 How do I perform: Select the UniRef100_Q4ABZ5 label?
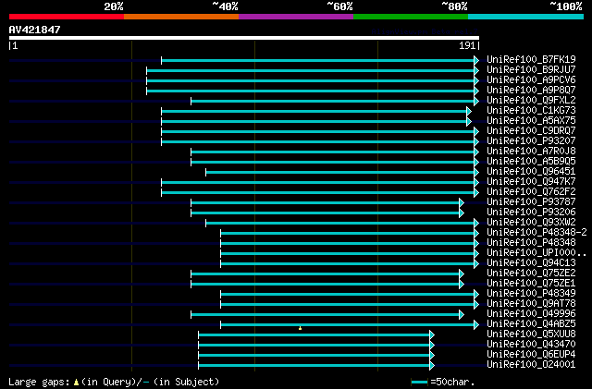pyautogui.click(x=531, y=324)
